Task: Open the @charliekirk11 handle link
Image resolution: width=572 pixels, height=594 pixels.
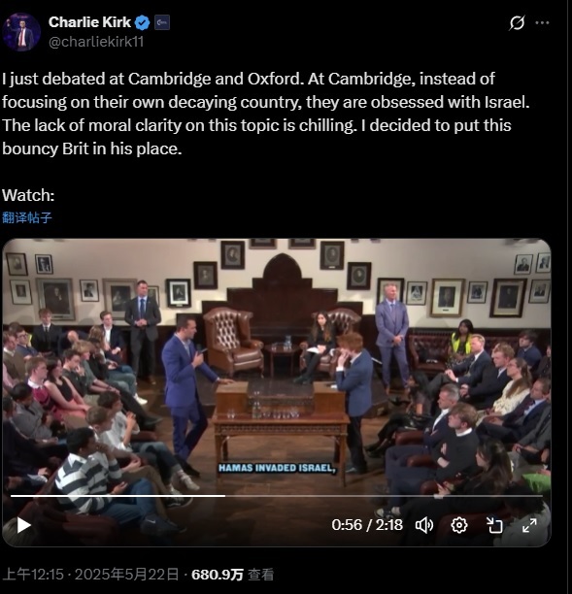Action: coord(96,42)
